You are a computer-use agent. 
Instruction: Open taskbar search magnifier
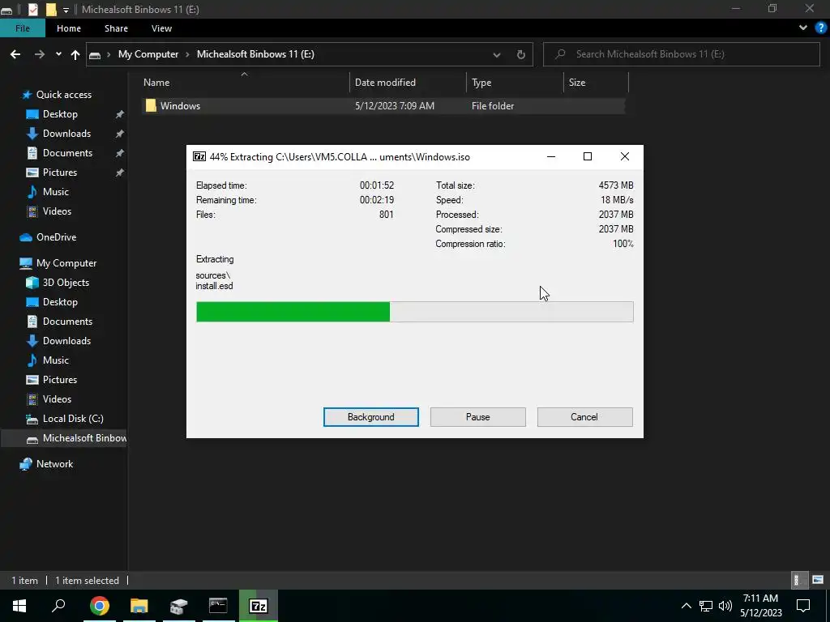58,606
